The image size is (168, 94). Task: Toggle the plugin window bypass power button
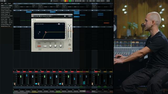(x=32, y=16)
